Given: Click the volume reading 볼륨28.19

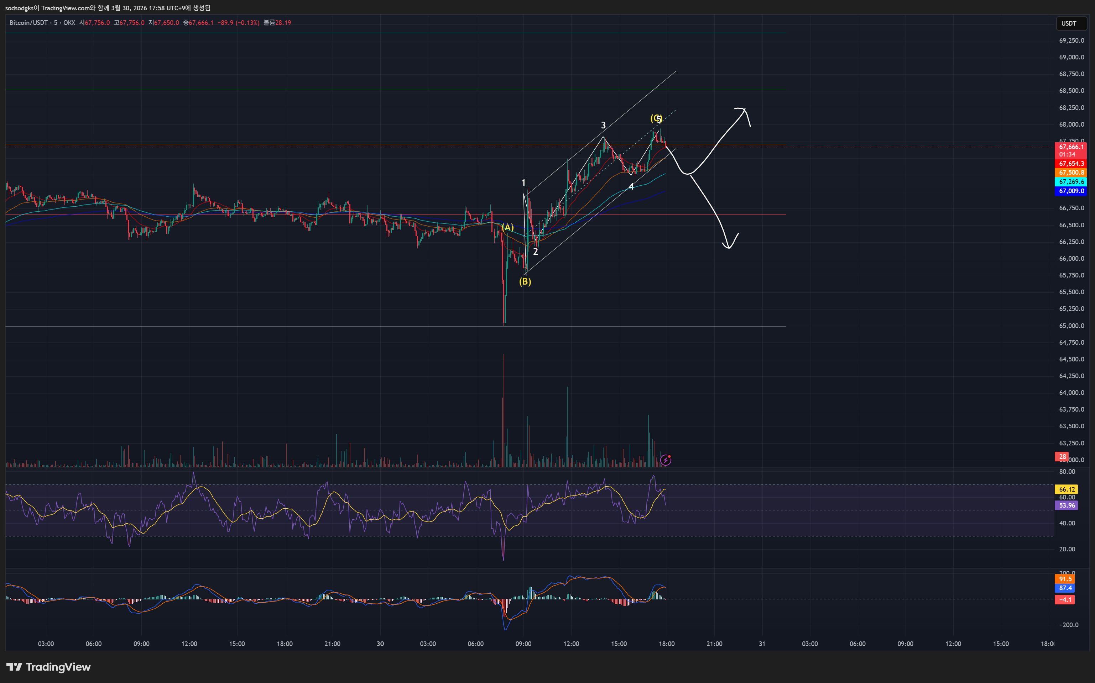Looking at the screenshot, I should (277, 22).
